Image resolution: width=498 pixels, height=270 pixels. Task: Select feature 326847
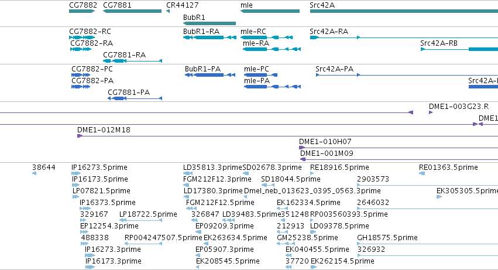pyautogui.click(x=205, y=215)
